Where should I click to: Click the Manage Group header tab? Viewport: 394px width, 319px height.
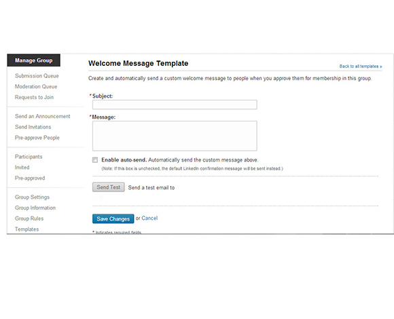(x=34, y=60)
